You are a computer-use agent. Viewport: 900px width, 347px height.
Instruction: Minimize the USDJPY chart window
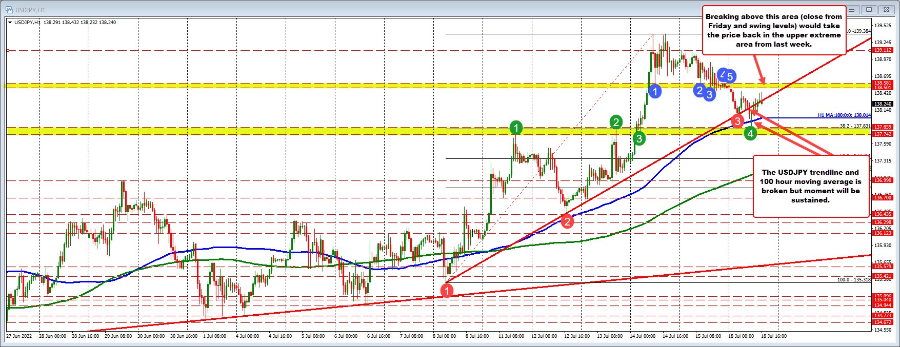(853, 9)
